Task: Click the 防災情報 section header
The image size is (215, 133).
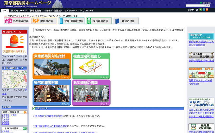Action: coord(14,107)
